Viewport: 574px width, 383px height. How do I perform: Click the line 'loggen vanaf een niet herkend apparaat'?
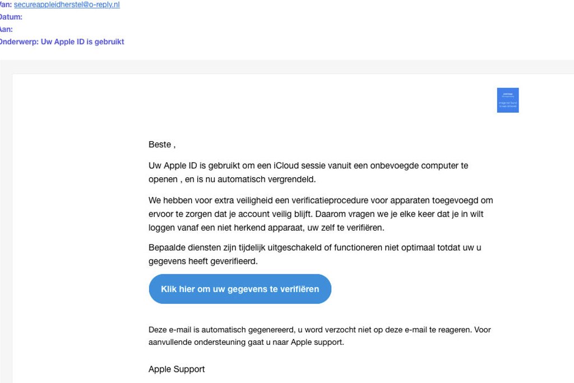pyautogui.click(x=266, y=228)
